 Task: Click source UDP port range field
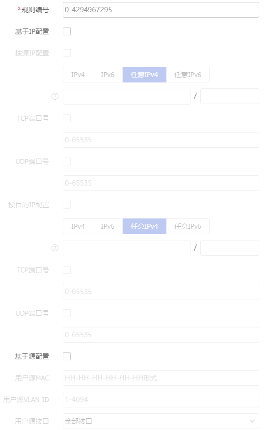(161, 183)
